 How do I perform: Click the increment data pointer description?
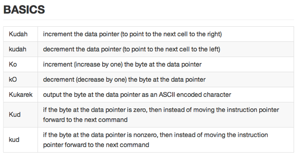tap(132, 34)
